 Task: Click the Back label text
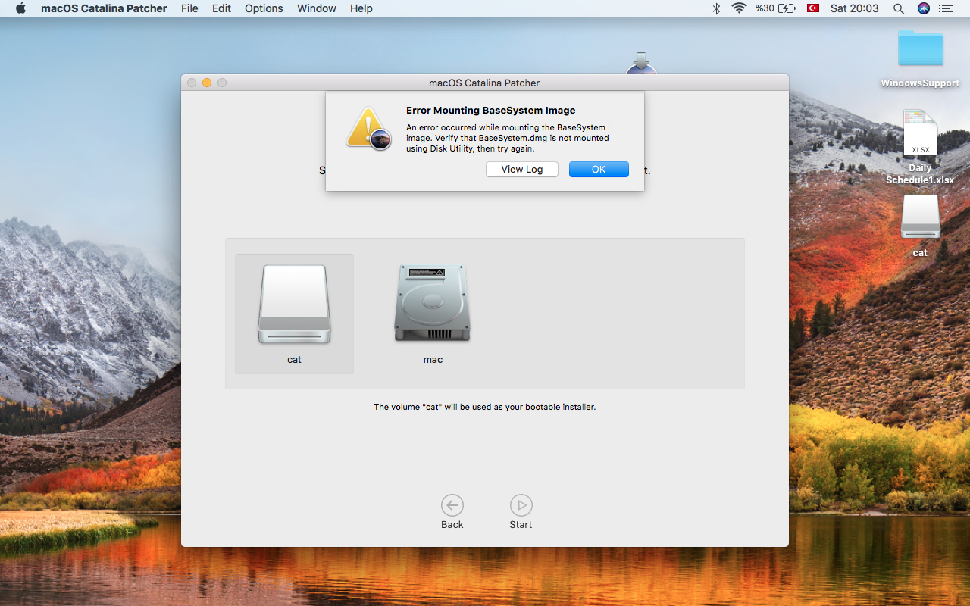tap(452, 524)
